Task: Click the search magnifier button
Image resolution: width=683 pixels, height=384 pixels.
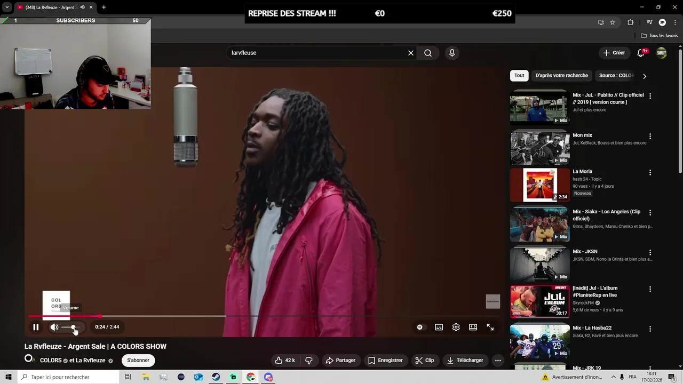Action: [428, 53]
